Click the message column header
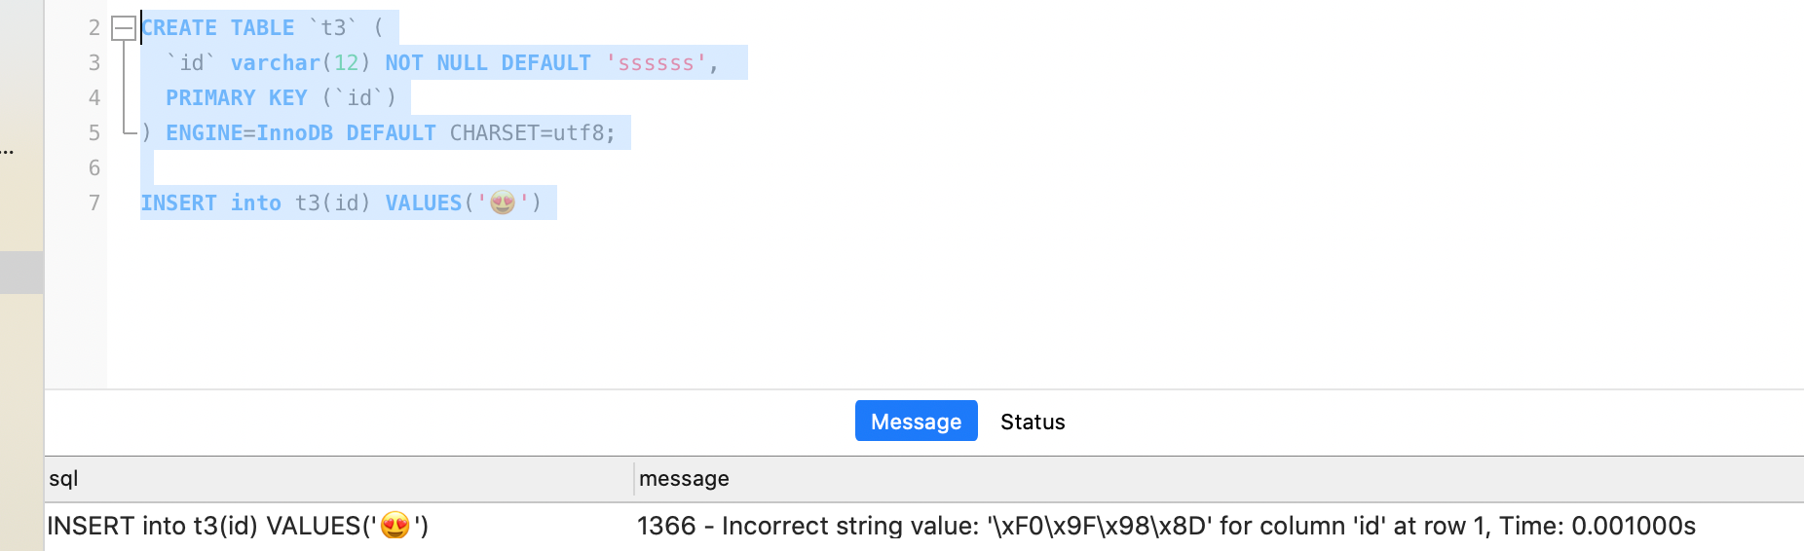Image resolution: width=1804 pixels, height=551 pixels. (x=1219, y=479)
